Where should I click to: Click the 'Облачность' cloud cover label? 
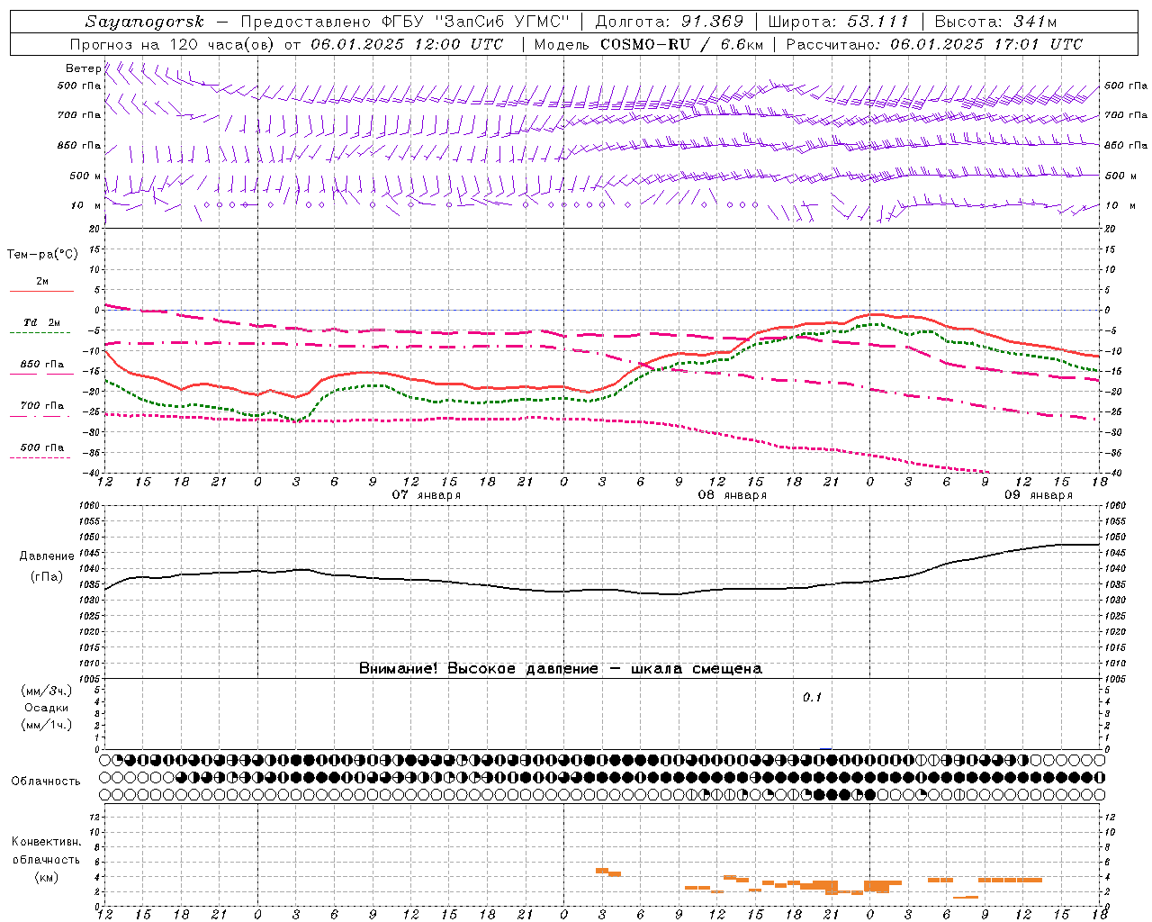(x=46, y=782)
